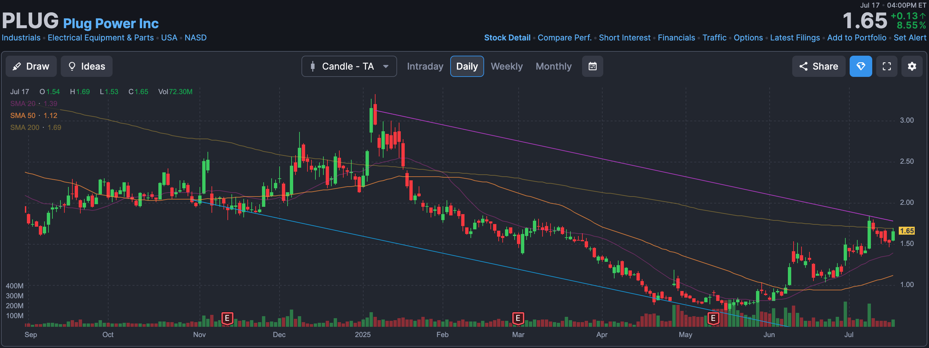
Task: Click the 2025 label on the time axis
Action: click(363, 335)
